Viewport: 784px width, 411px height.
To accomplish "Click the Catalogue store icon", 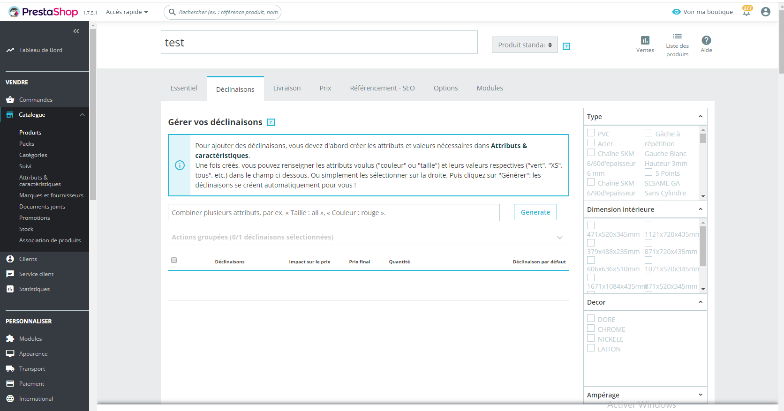I will coord(10,114).
